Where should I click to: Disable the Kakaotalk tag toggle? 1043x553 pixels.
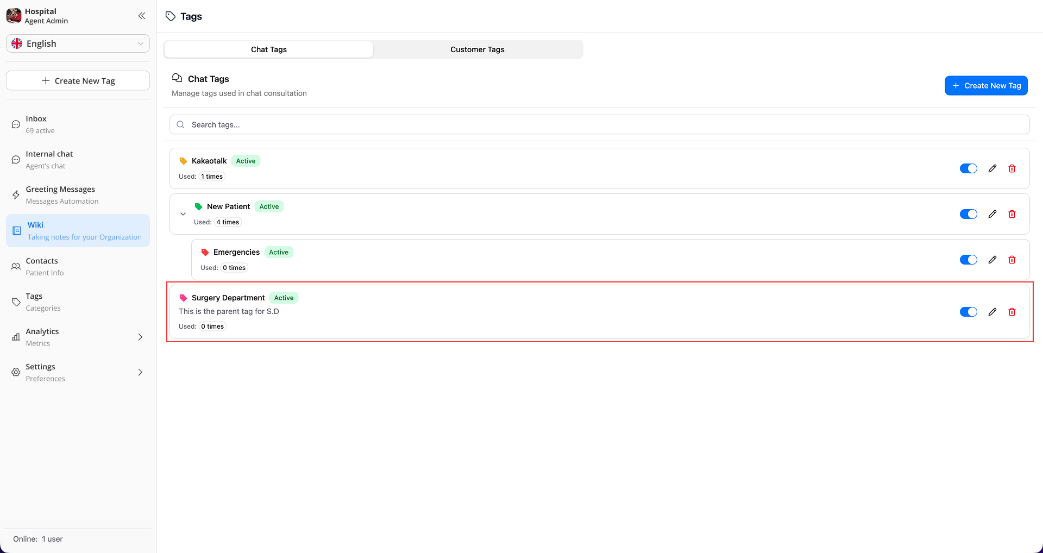coord(969,168)
